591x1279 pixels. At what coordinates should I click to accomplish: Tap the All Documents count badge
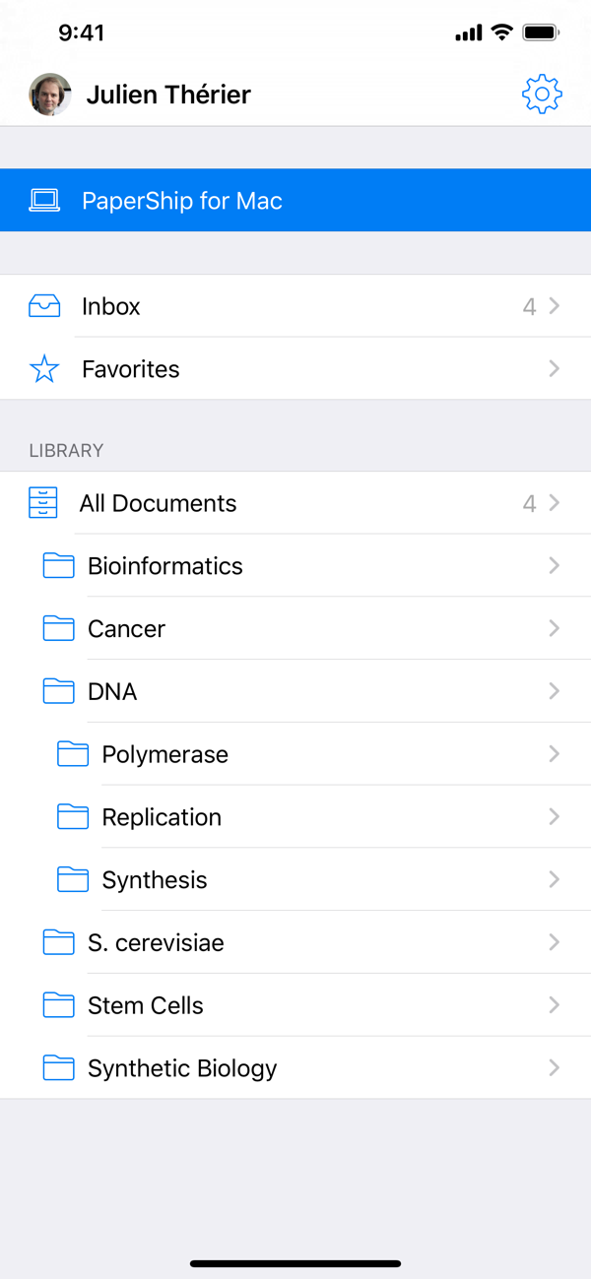pyautogui.click(x=529, y=503)
